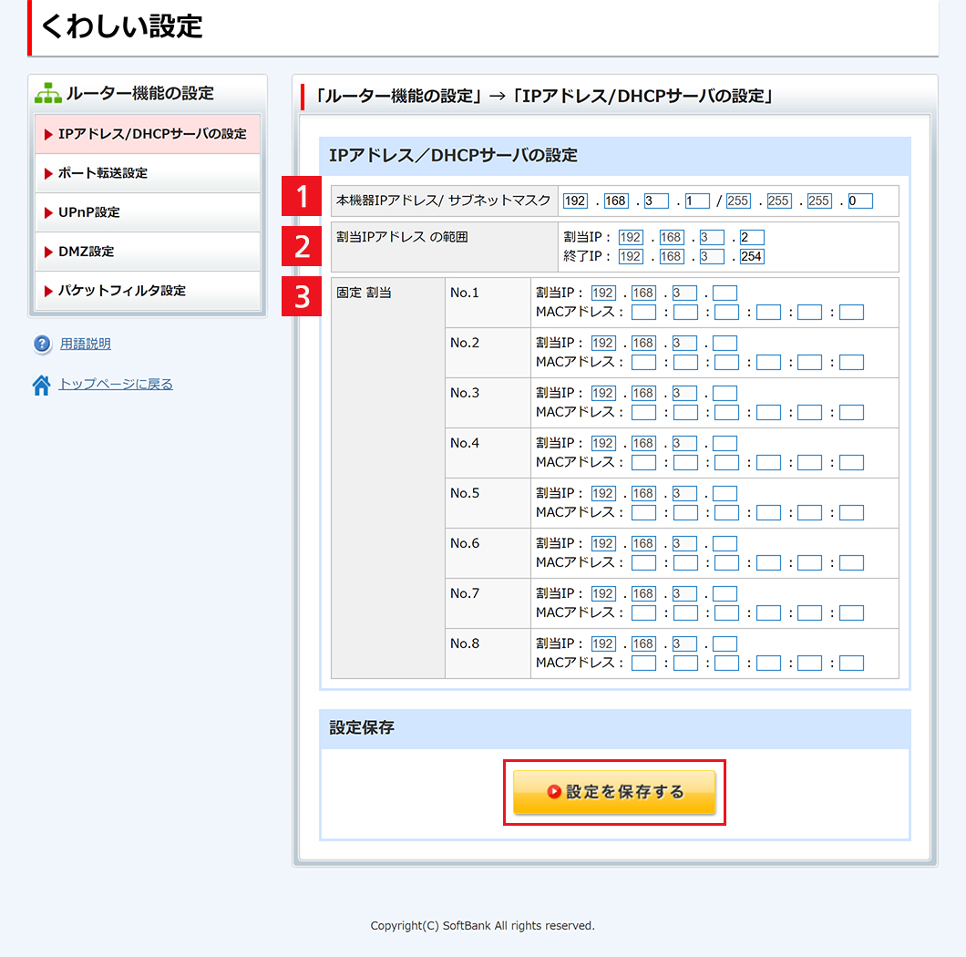Viewport: 966px width, 957px height.
Task: Click No.8 割当IP last octet field
Action: click(724, 644)
